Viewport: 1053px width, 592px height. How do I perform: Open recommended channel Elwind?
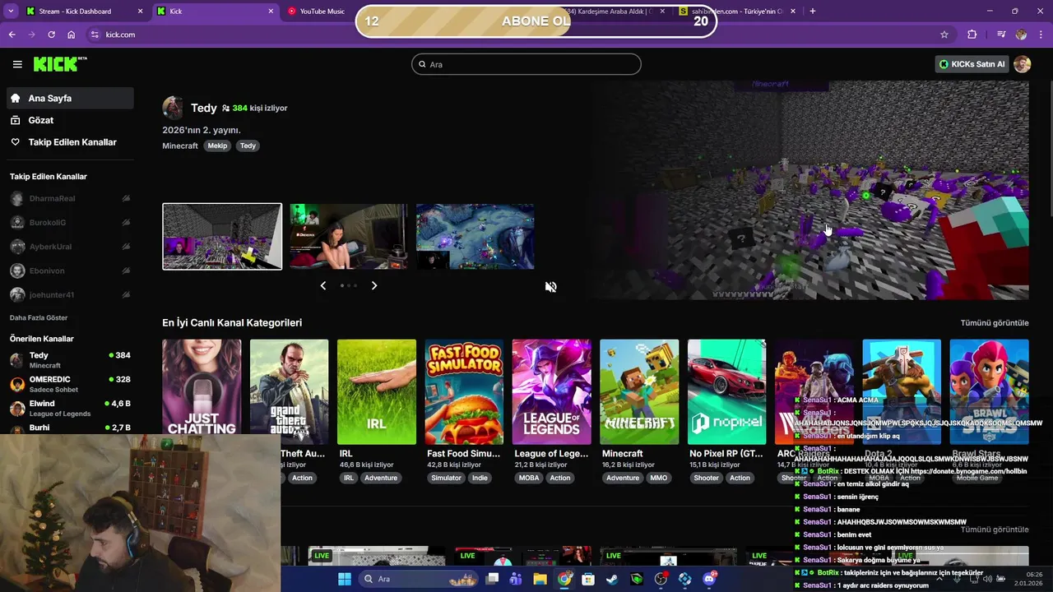70,408
